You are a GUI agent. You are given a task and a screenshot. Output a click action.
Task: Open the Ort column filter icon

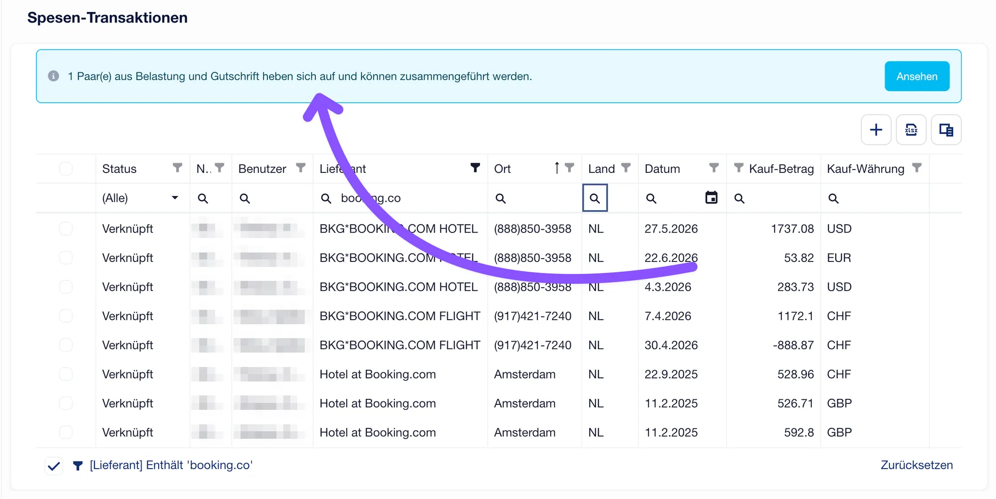click(x=570, y=168)
